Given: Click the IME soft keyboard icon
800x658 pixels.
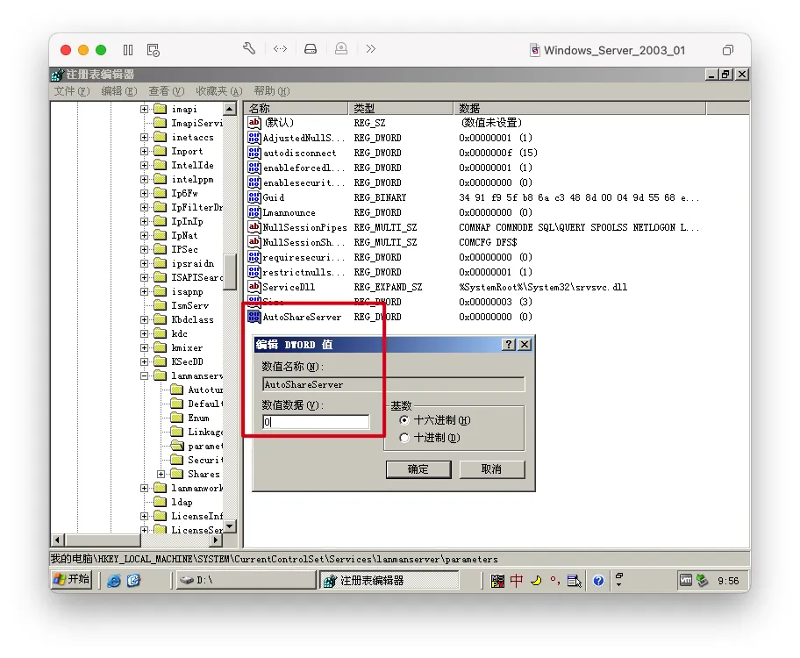Looking at the screenshot, I should pyautogui.click(x=574, y=581).
